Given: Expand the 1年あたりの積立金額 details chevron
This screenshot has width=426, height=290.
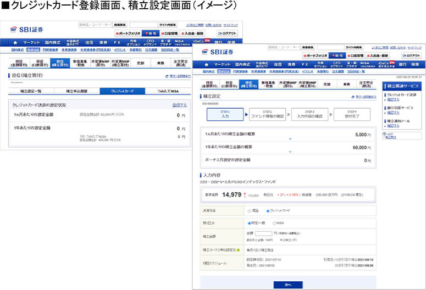Looking at the screenshot, I should [290, 152].
